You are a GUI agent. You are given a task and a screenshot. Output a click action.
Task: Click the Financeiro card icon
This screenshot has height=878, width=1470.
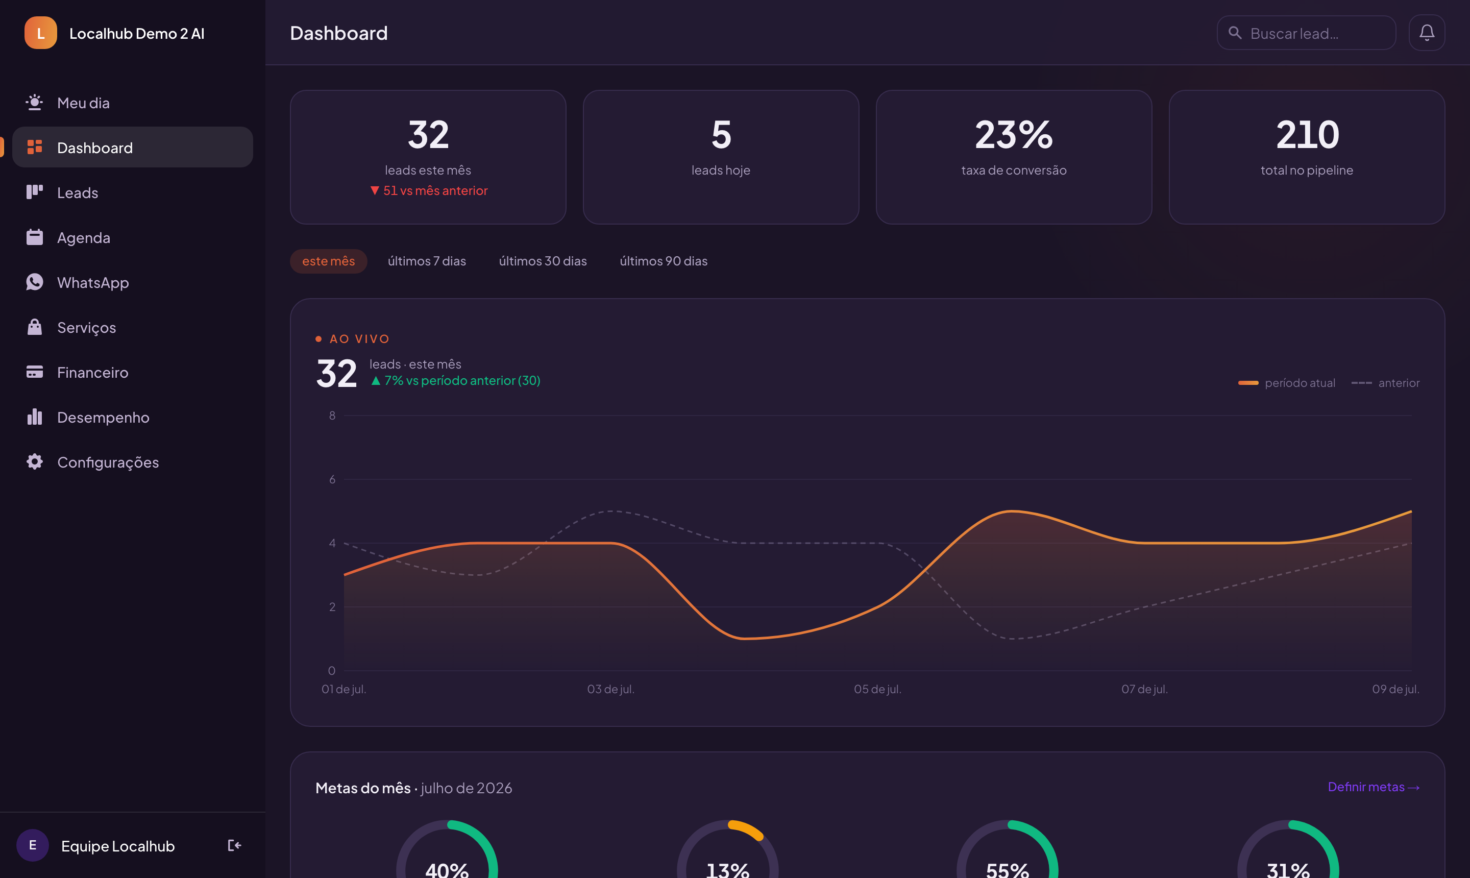(x=34, y=372)
